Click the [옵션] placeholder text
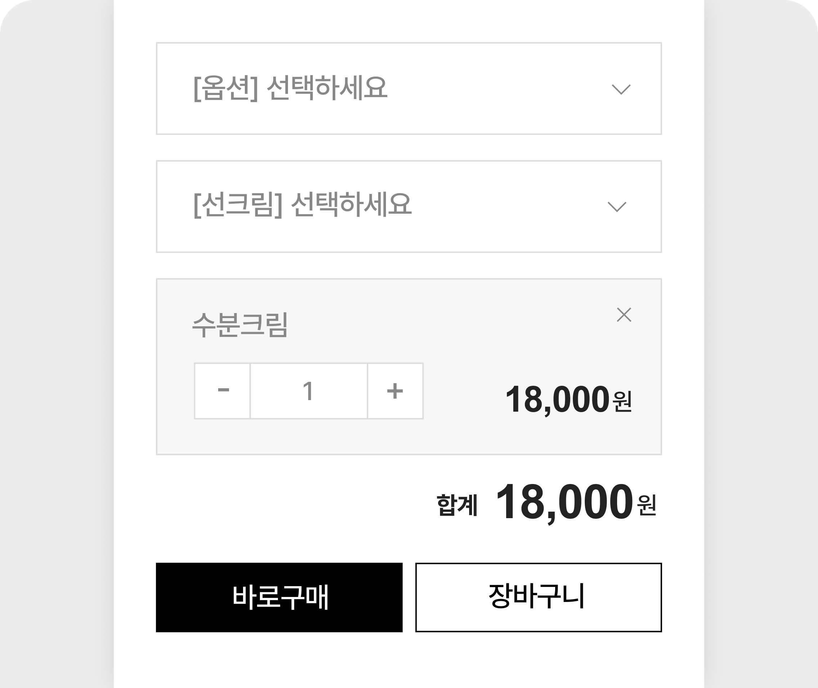818x688 pixels. point(290,88)
